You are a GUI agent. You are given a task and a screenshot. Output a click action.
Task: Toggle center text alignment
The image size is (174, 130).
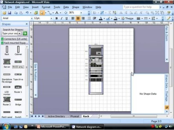[x=78, y=18]
